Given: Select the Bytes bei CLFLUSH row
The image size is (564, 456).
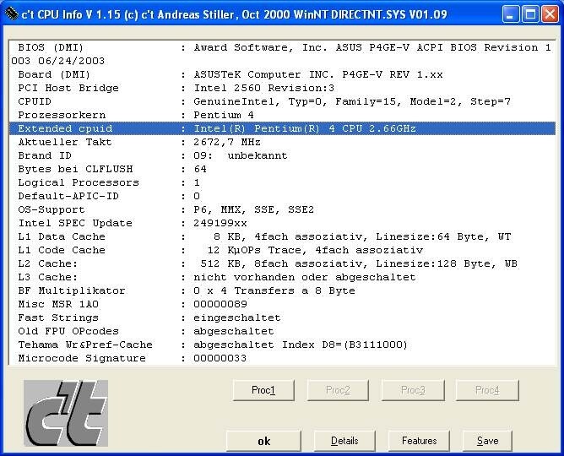Looking at the screenshot, I should (282, 169).
